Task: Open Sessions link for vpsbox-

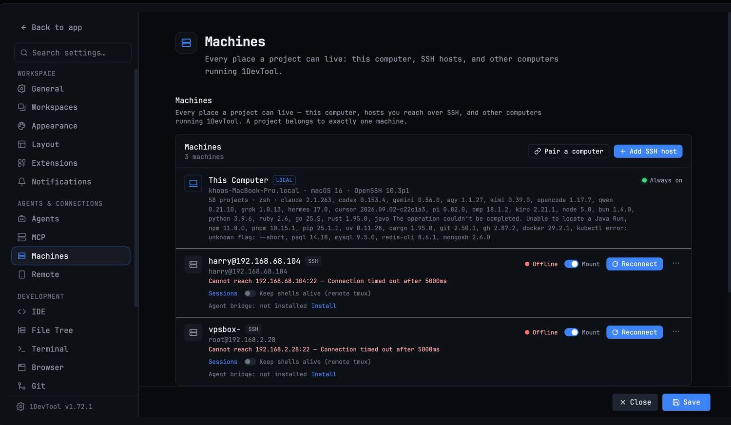Action: coord(223,362)
